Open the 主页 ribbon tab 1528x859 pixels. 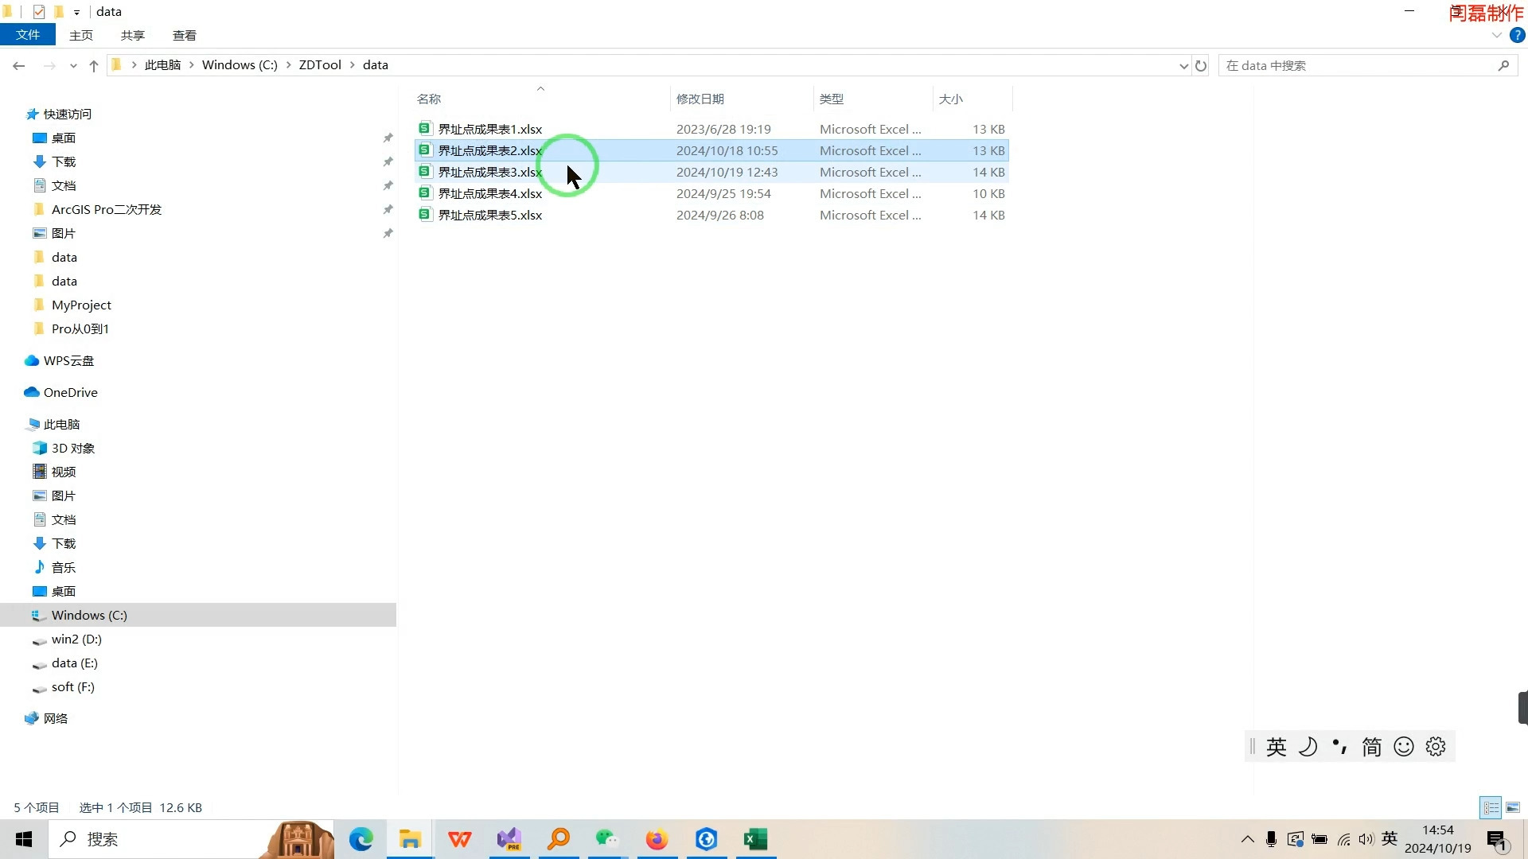pyautogui.click(x=81, y=35)
